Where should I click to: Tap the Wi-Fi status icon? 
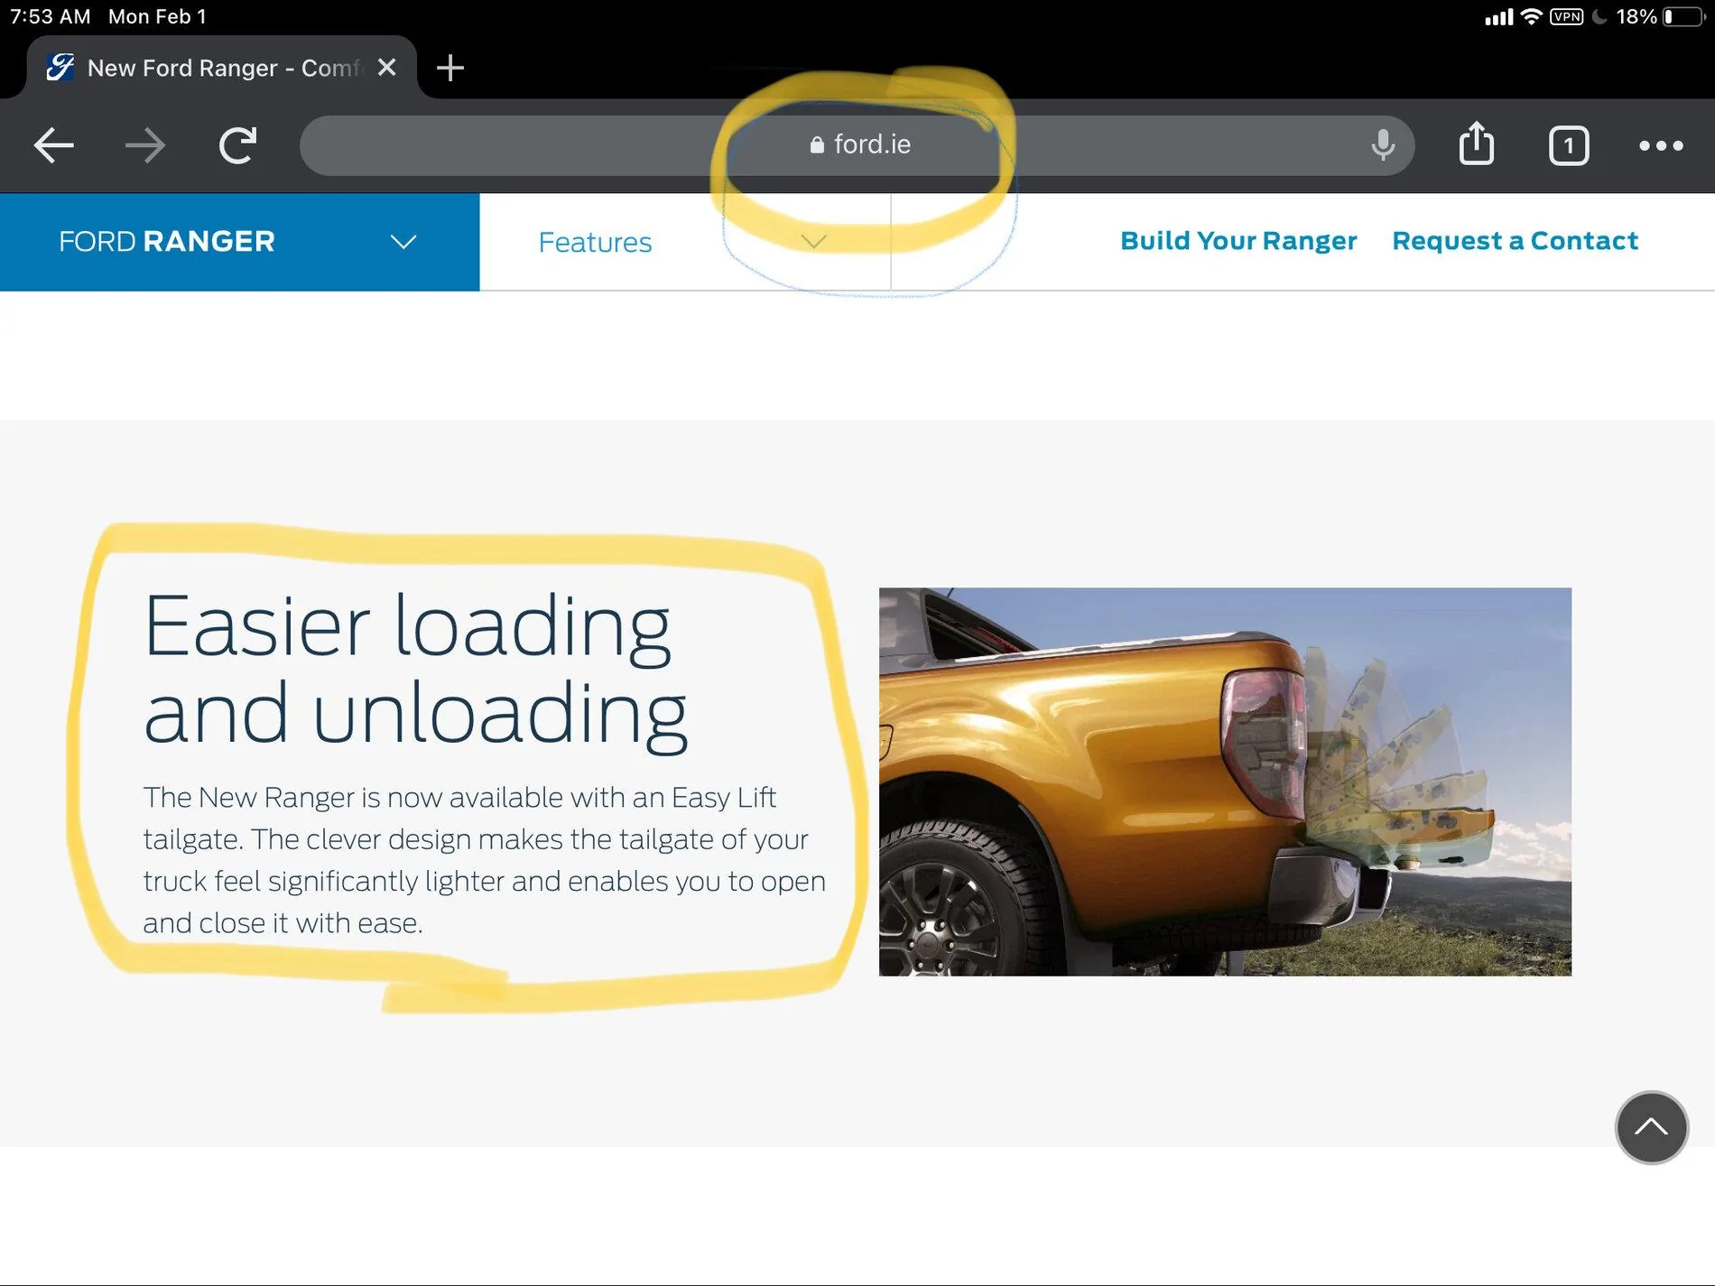point(1531,17)
